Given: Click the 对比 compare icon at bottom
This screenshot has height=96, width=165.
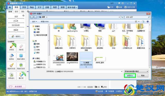Looking at the screenshot, I should point(97,87).
